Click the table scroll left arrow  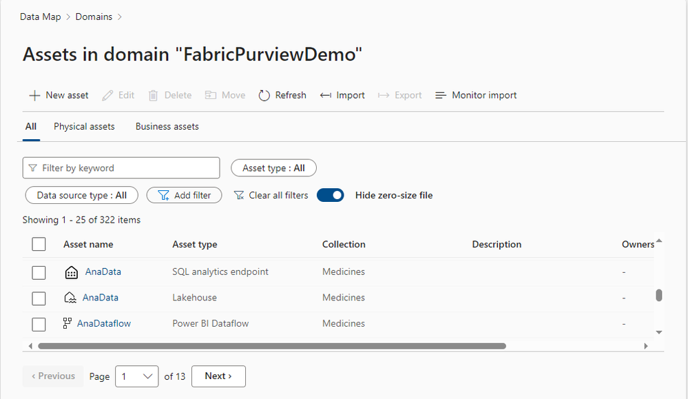click(x=30, y=346)
